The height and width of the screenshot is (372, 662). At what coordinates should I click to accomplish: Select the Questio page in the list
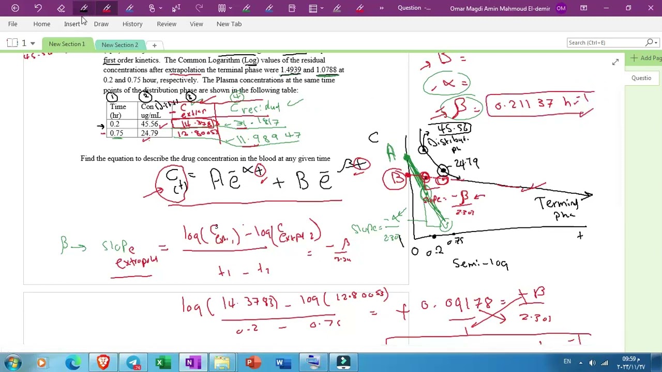click(642, 78)
